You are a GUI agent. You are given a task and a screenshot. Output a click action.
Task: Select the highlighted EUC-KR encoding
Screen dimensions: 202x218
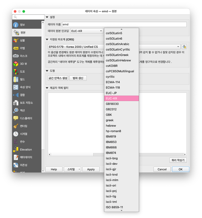click(121, 98)
